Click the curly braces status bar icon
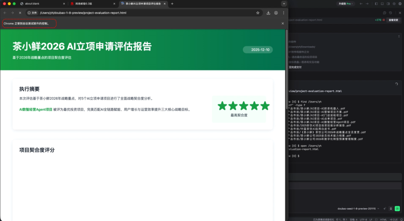404x221 pixels. [x=376, y=219]
